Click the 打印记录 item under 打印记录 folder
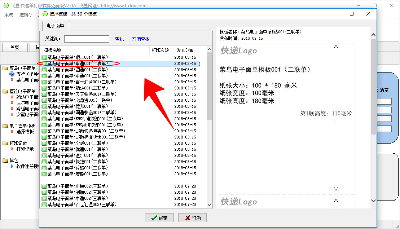This screenshot has width=400, height=229. click(25, 149)
